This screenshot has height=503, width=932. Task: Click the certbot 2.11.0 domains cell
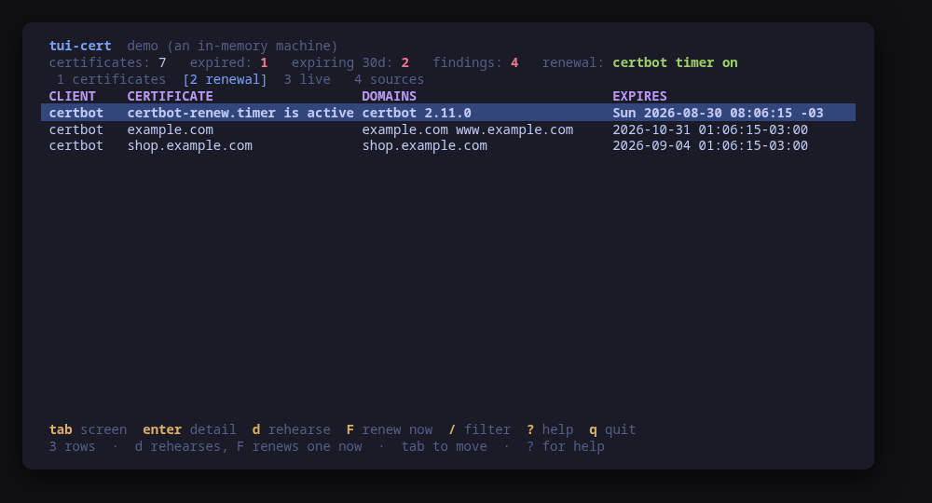point(417,112)
